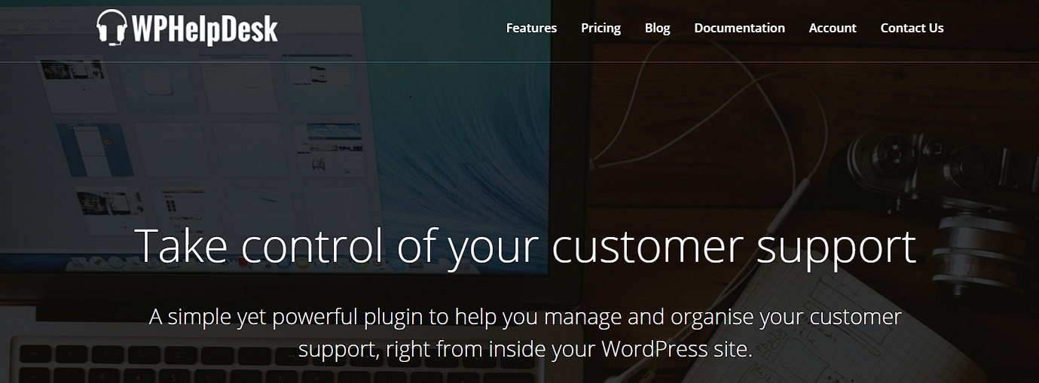Screen dimensions: 1039x383
Task: Click "Take control of your customer support" headline
Action: pyautogui.click(x=525, y=247)
